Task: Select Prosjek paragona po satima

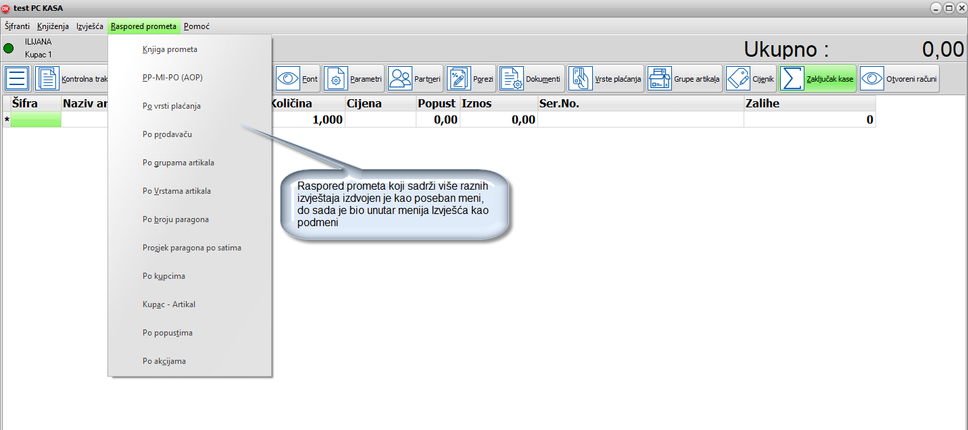Action: 192,248
